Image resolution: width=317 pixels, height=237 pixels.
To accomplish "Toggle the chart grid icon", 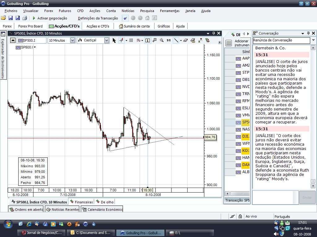I will 131,40.
